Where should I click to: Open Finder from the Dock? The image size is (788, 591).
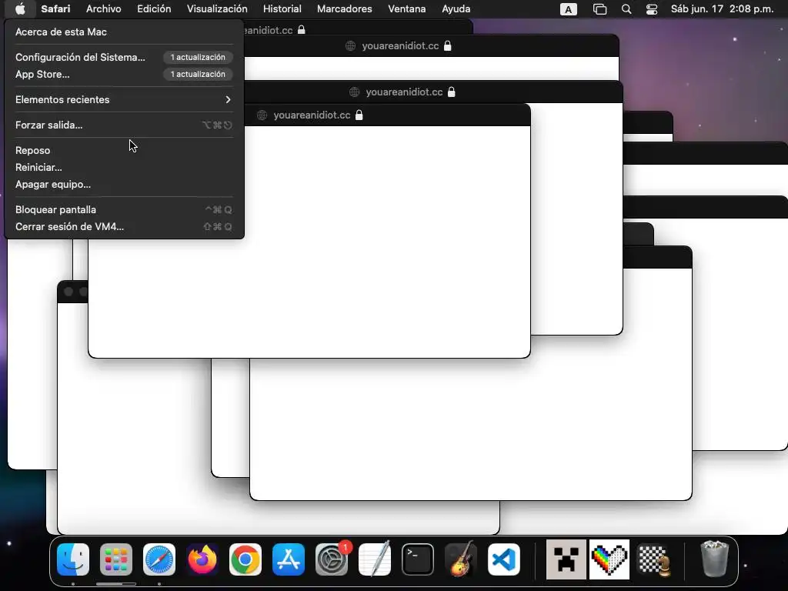coord(73,559)
